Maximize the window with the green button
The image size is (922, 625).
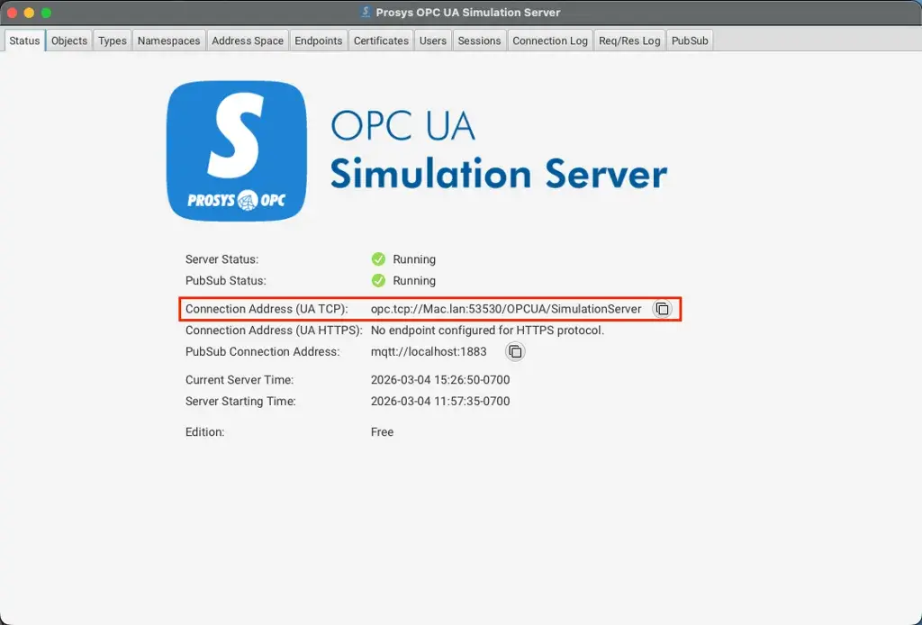click(x=46, y=13)
